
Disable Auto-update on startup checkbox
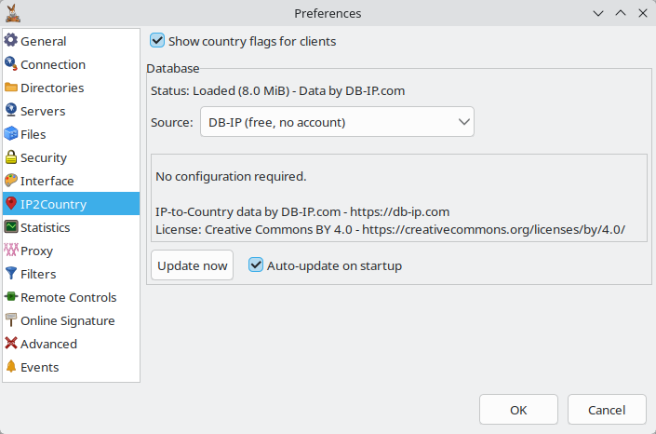[256, 265]
